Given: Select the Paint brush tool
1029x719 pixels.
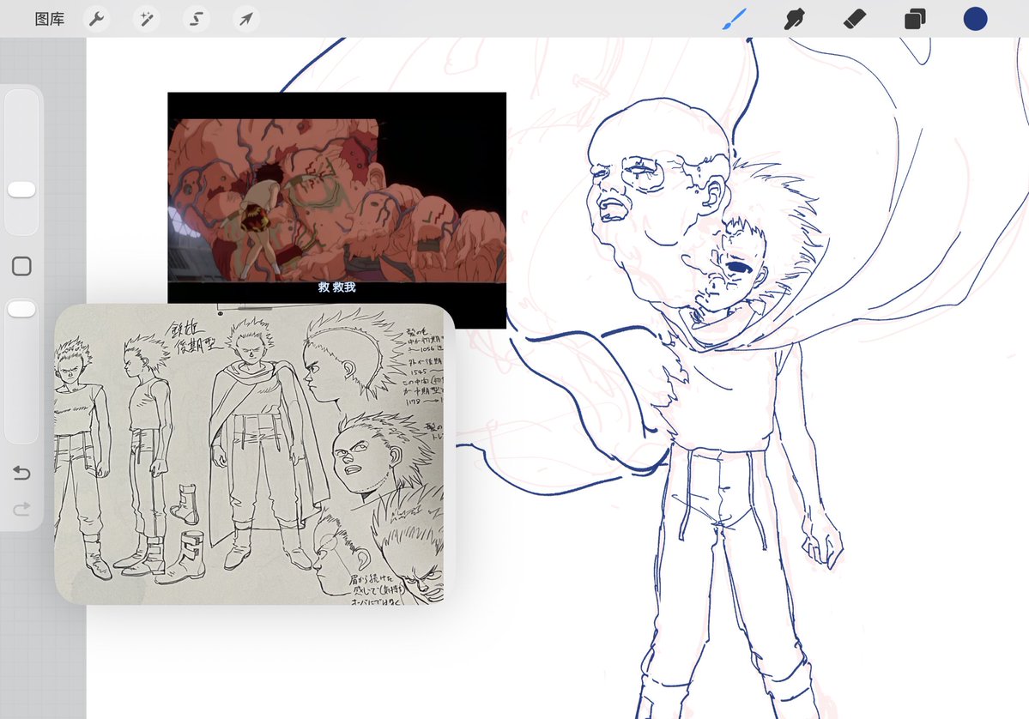Looking at the screenshot, I should 735,19.
